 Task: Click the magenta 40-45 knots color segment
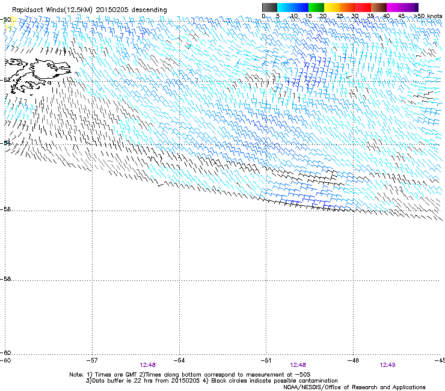coord(394,7)
